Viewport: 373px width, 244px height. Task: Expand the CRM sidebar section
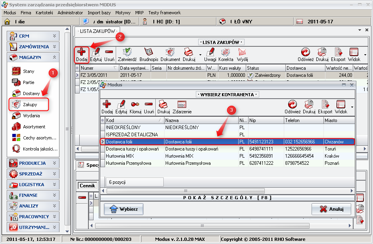tap(54, 36)
